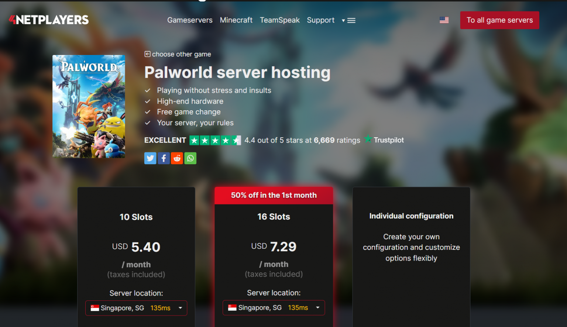Click the Create your own configuration description
Screen dimensions: 567x327
[411, 247]
